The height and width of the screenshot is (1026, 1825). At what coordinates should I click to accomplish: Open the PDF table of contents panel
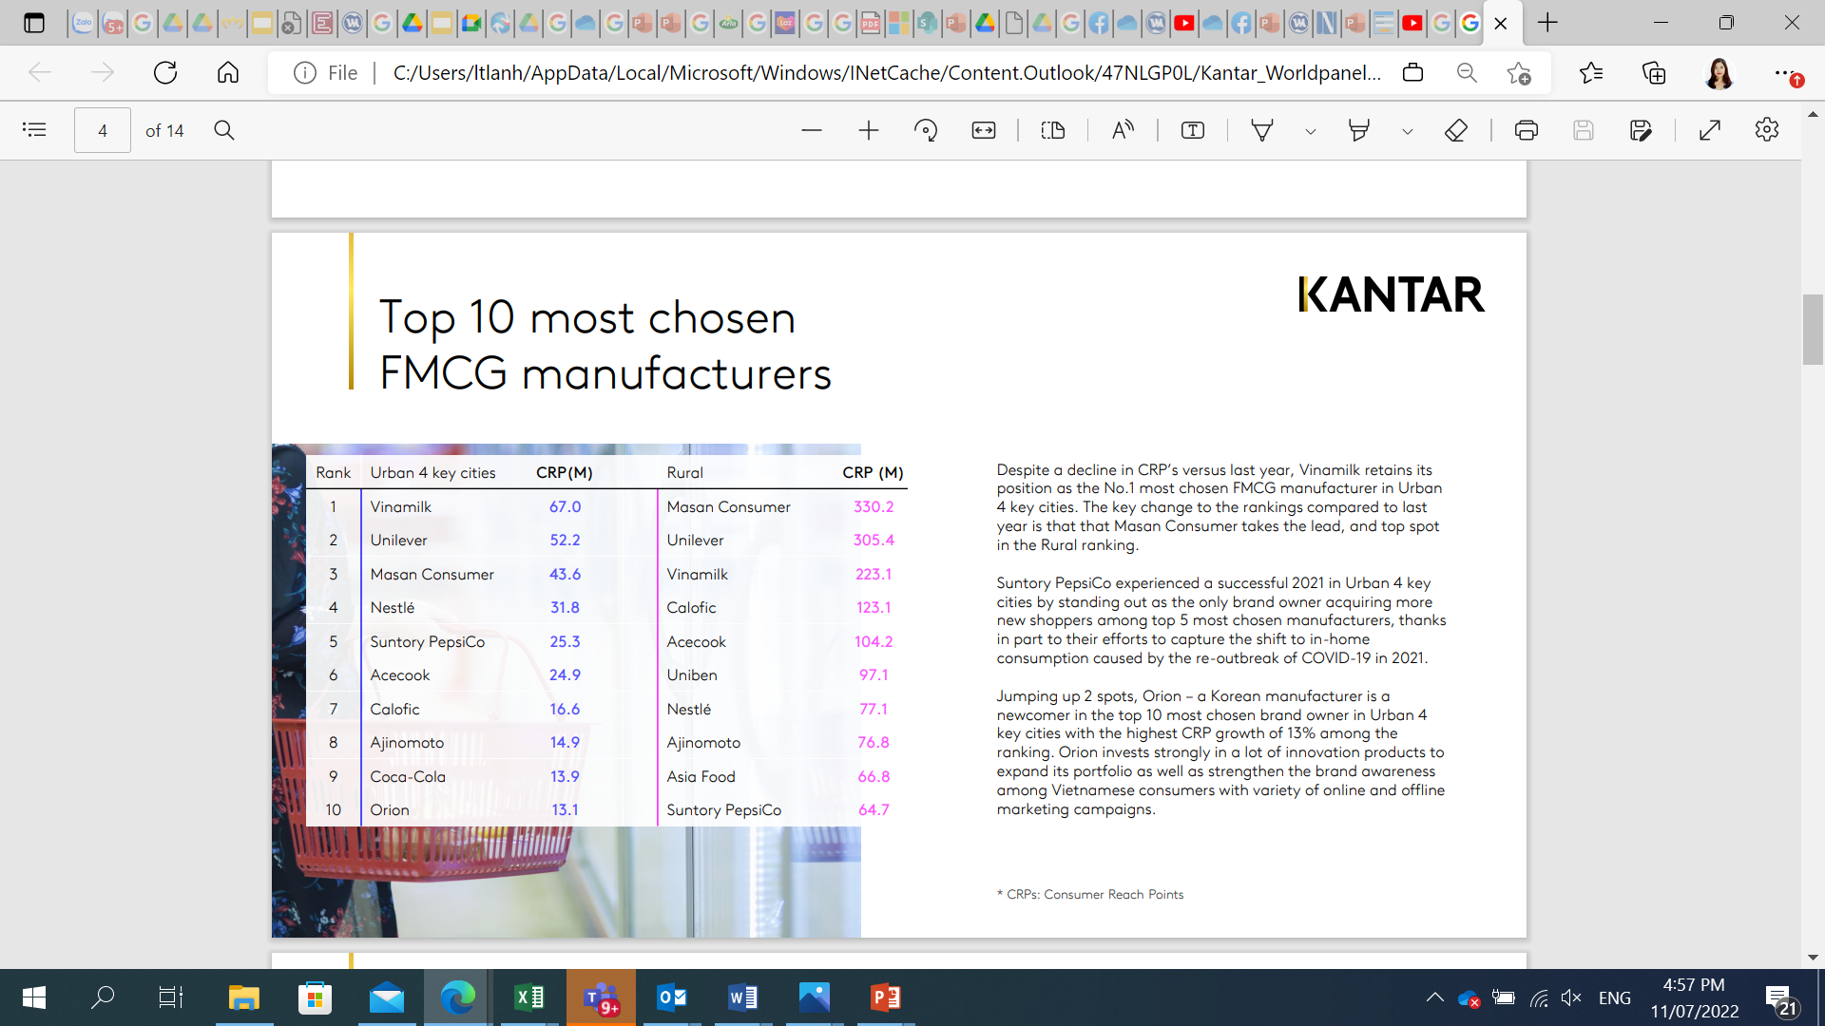(34, 130)
